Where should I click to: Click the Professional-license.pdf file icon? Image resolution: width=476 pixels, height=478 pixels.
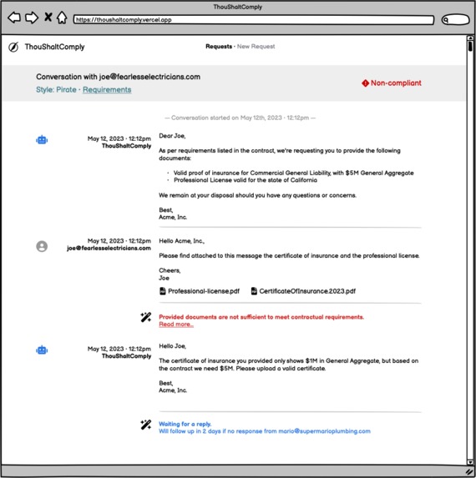click(x=163, y=291)
